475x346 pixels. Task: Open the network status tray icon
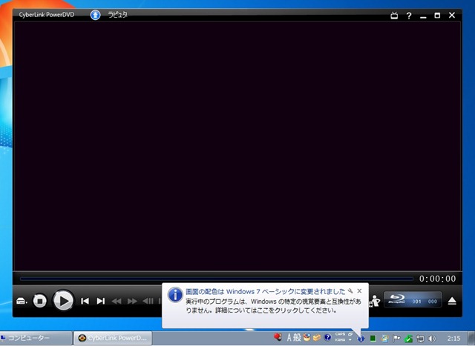coord(420,339)
